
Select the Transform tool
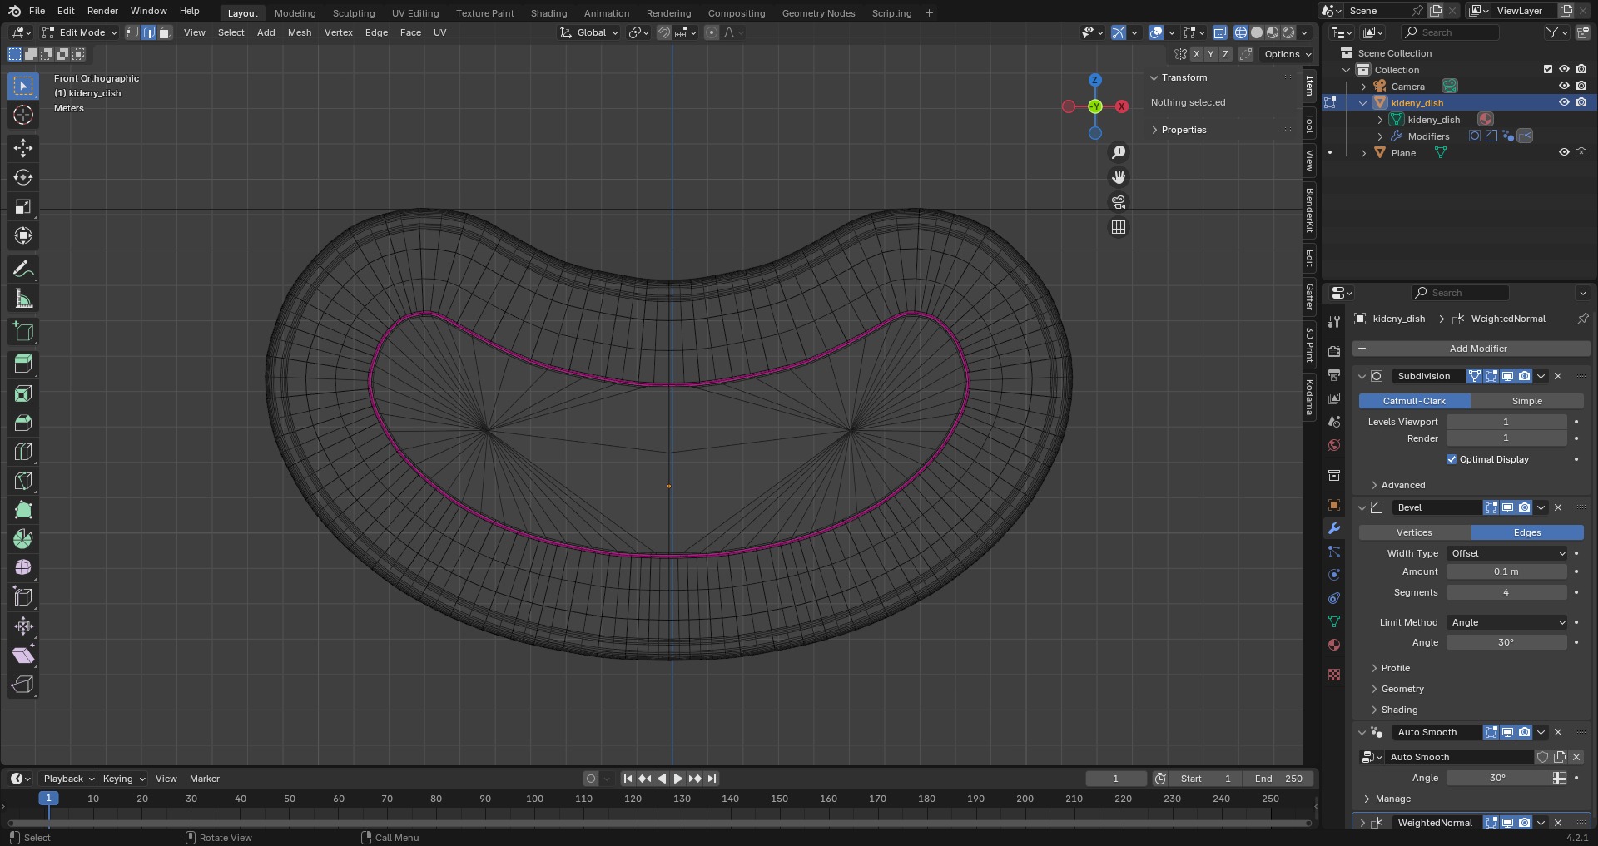click(23, 235)
